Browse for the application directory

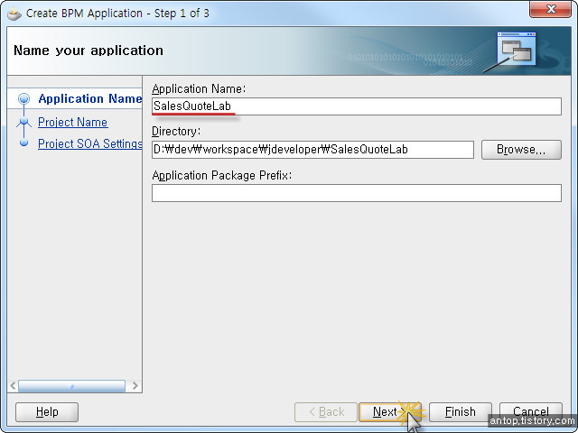pyautogui.click(x=521, y=150)
